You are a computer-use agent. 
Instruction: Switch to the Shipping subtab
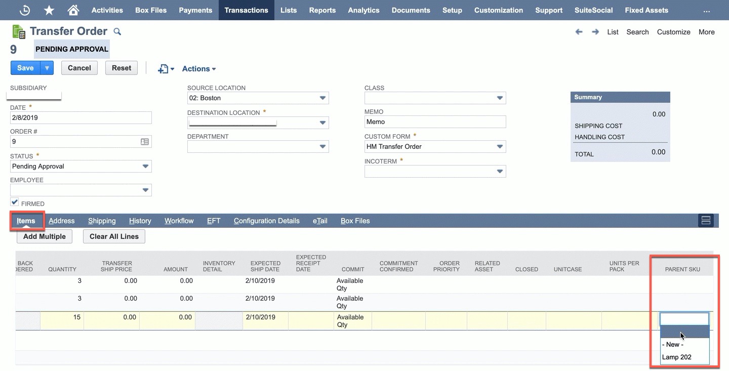[x=102, y=221]
